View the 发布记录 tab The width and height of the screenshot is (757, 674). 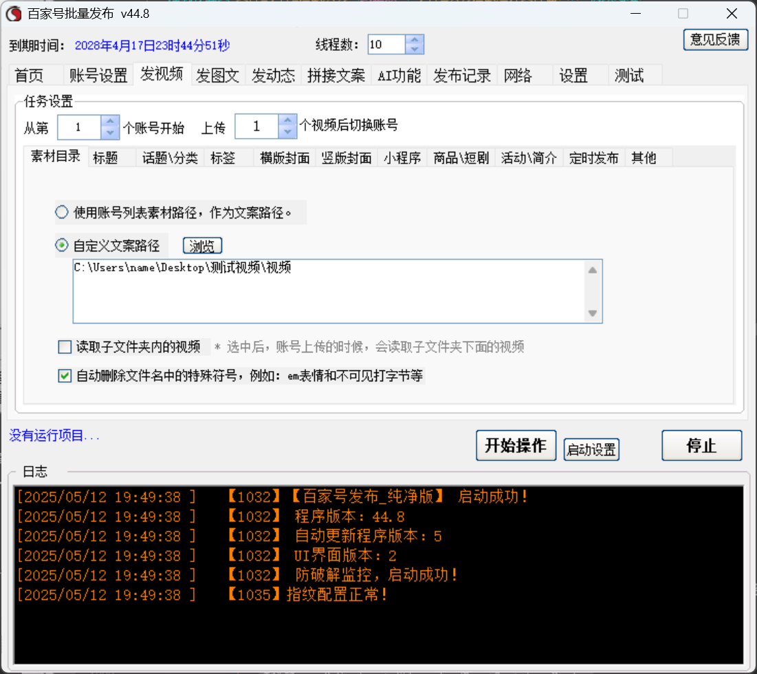tap(462, 76)
